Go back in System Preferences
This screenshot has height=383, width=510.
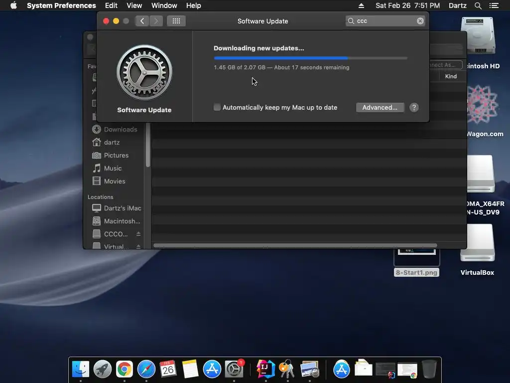pyautogui.click(x=142, y=21)
